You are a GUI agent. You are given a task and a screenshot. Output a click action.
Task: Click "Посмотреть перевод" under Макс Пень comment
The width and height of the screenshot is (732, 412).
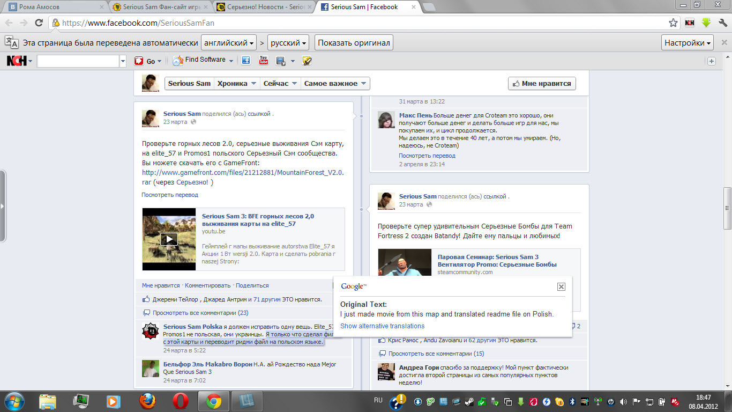[x=427, y=156]
